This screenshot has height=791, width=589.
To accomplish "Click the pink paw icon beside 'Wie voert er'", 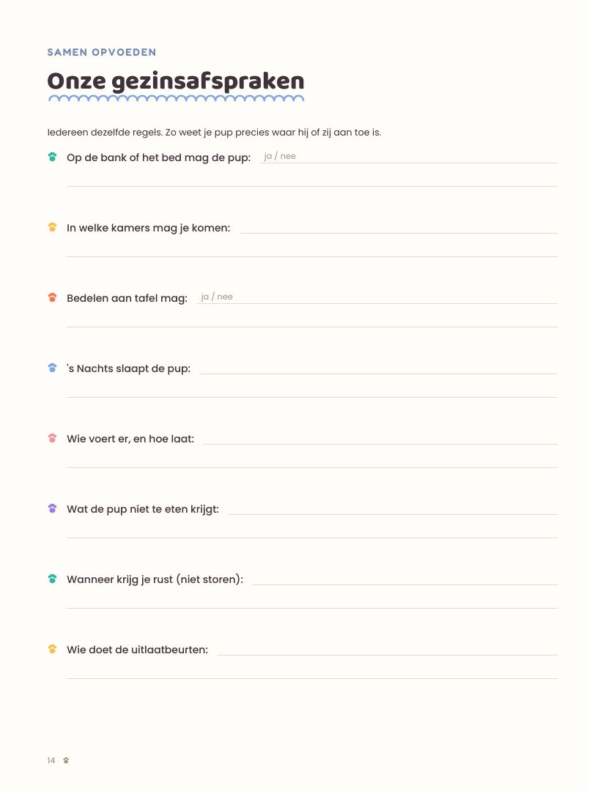I will click(52, 438).
